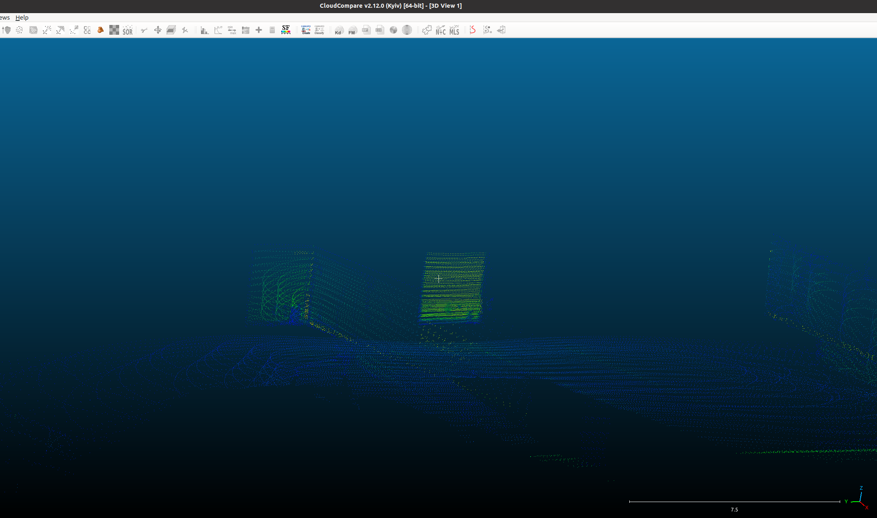Open CANUPO Create classifier
Viewport: 877px width, 518px height.
[305, 30]
